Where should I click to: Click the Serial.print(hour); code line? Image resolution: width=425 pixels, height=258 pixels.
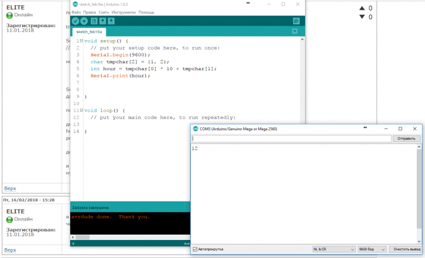[x=120, y=76]
